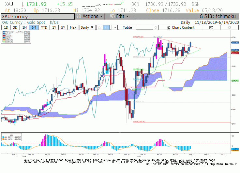The height and width of the screenshot is (173, 240).
Task: Click the XAU Curncy security input field
Action: 38,17
